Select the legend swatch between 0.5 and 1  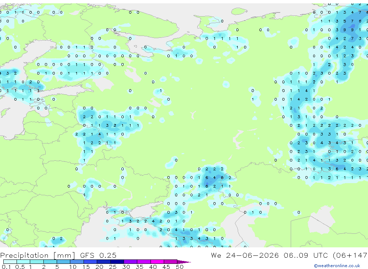(x=24, y=262)
